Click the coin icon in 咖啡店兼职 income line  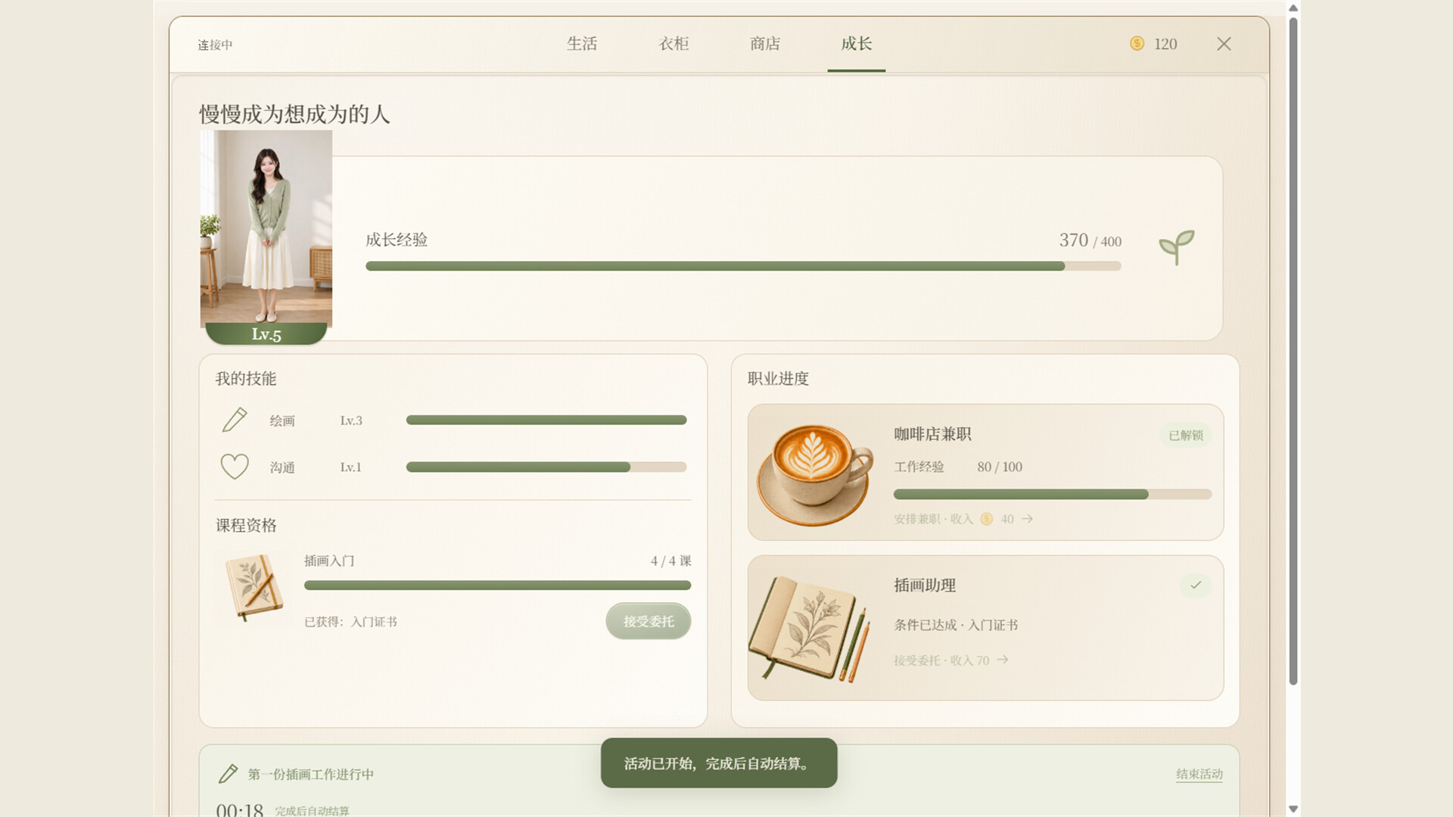point(986,519)
